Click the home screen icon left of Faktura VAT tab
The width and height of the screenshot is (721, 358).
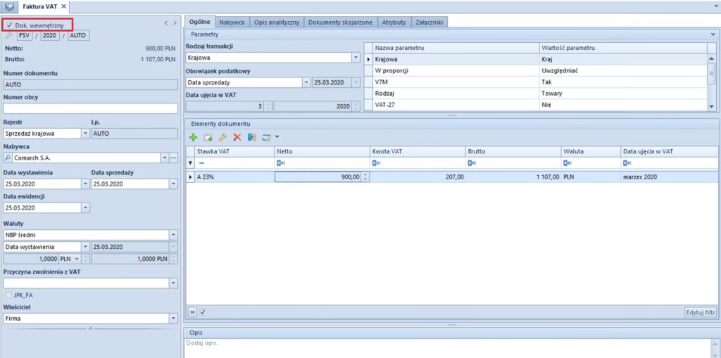(10, 6)
